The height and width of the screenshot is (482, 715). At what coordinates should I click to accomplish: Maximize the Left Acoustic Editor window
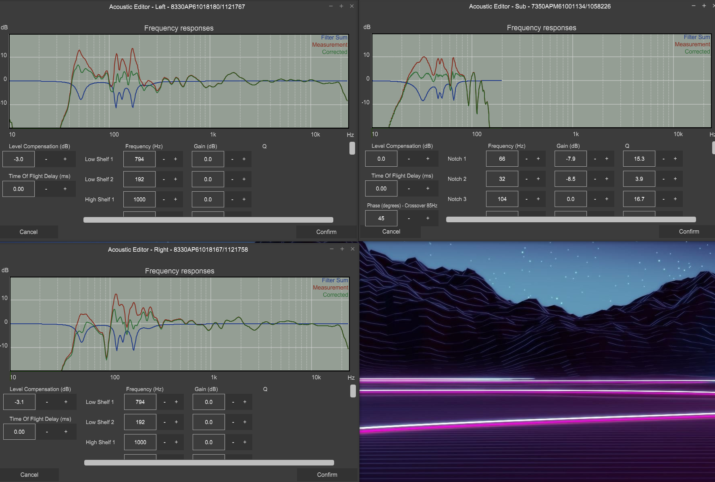click(x=341, y=6)
